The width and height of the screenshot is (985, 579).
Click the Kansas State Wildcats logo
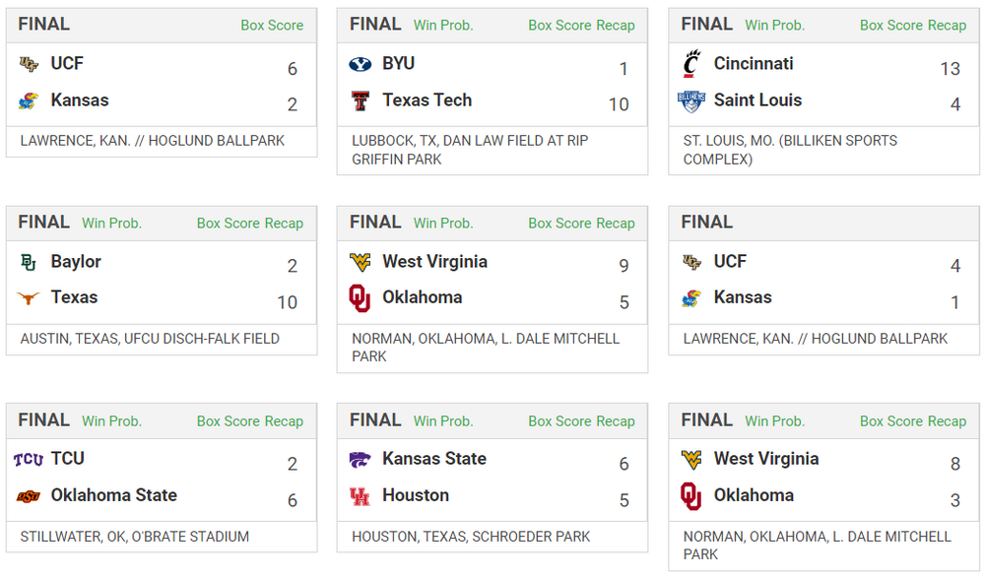pos(360,459)
